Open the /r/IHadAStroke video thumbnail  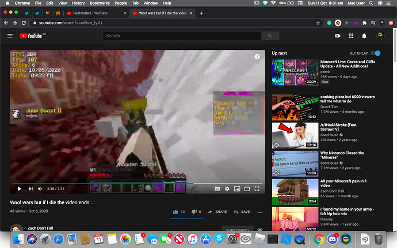[x=295, y=136]
